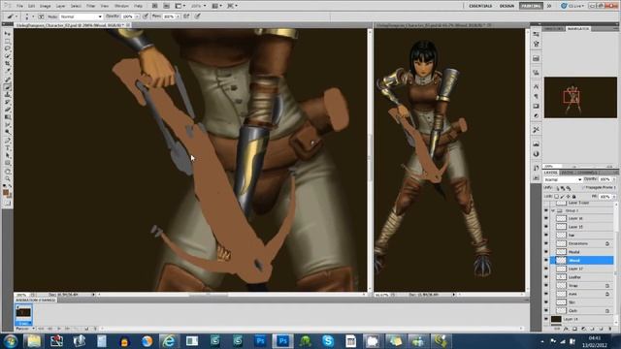
Task: Enable airbrush mode in options bar
Action: [x=186, y=16]
